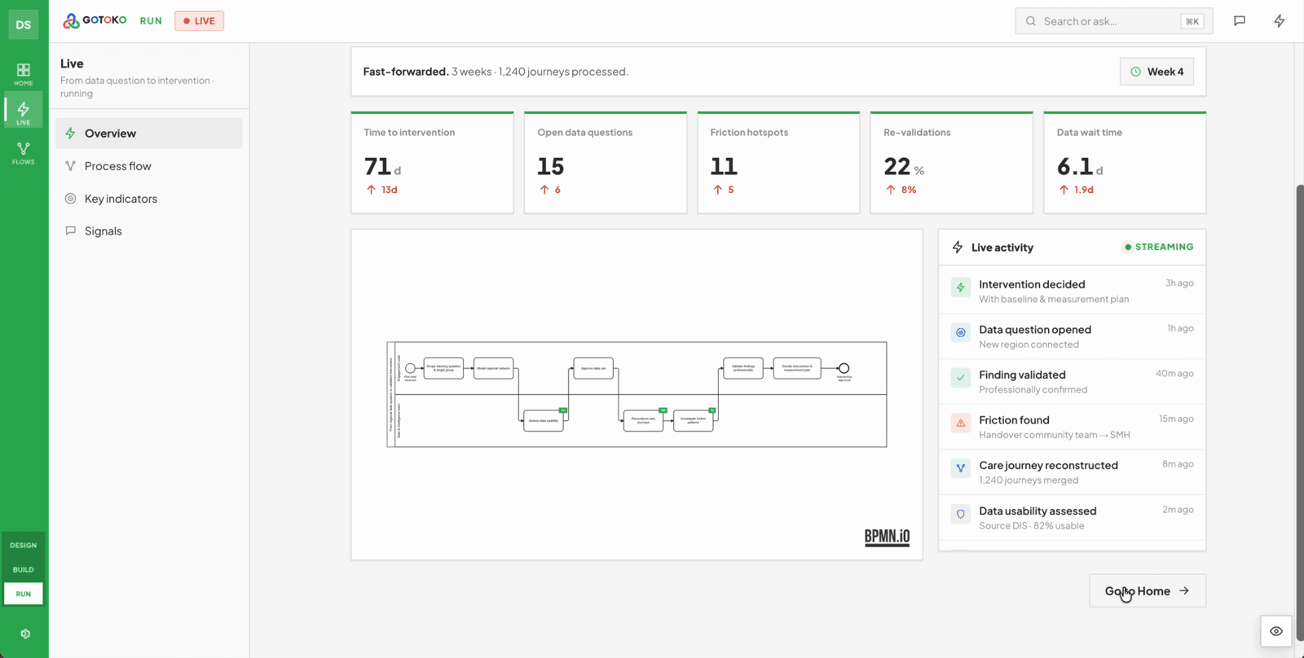This screenshot has width=1304, height=658.
Task: Click the Finding validated checkmark icon
Action: coord(961,378)
